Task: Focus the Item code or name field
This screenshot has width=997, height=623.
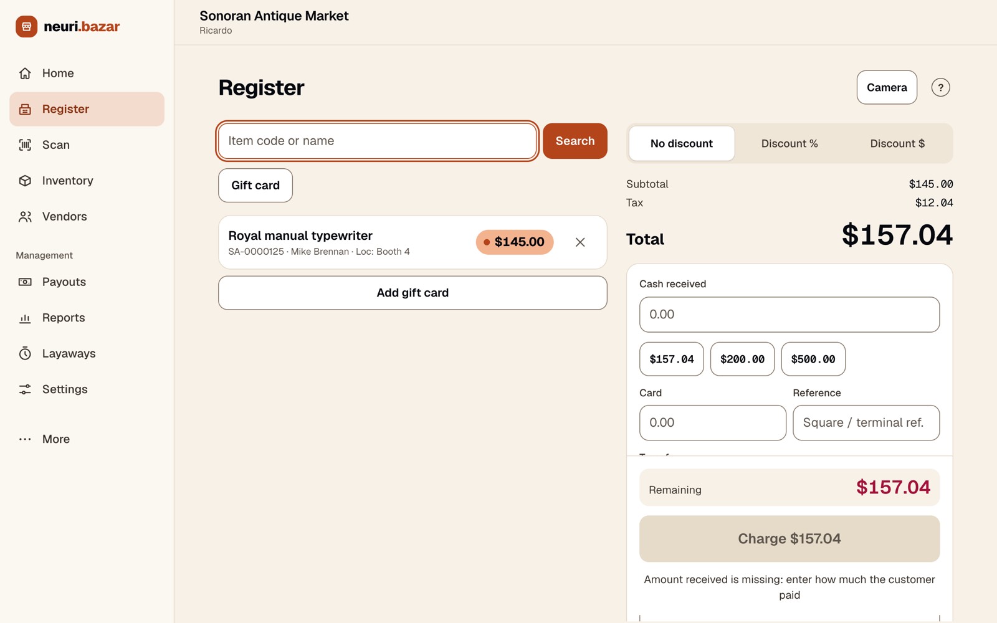Action: (377, 141)
